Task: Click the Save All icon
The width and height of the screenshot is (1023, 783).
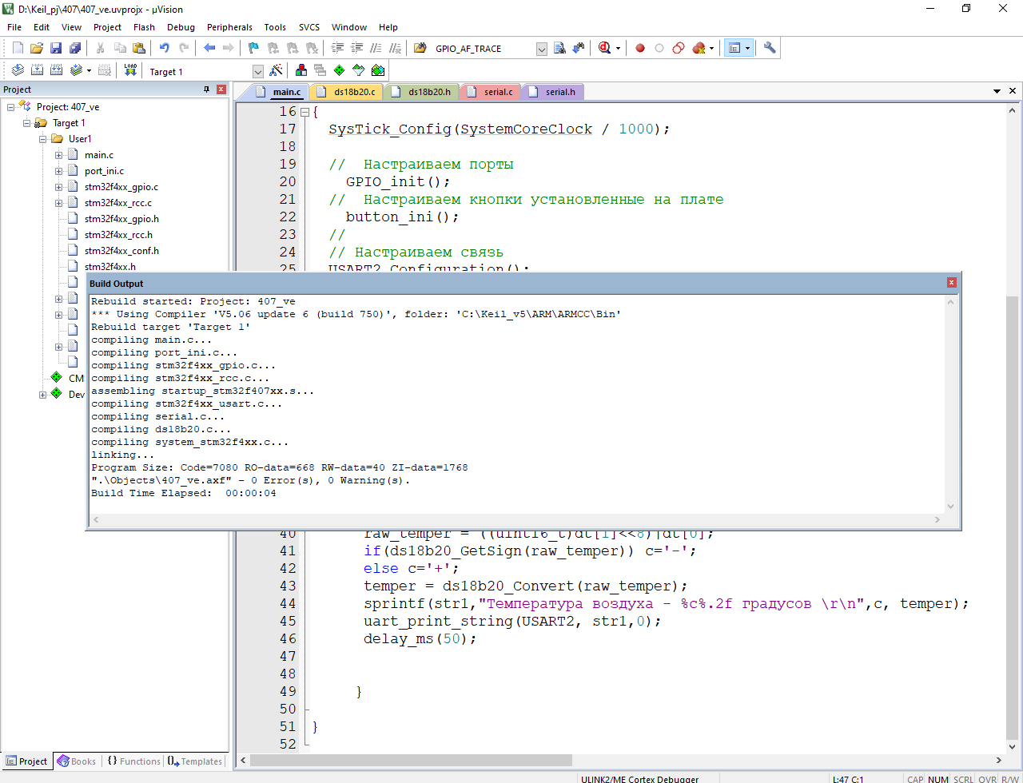Action: 75,48
